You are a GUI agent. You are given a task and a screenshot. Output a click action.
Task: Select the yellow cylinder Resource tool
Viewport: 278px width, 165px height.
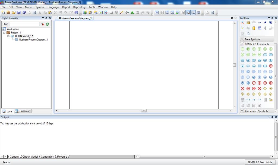click(254, 28)
